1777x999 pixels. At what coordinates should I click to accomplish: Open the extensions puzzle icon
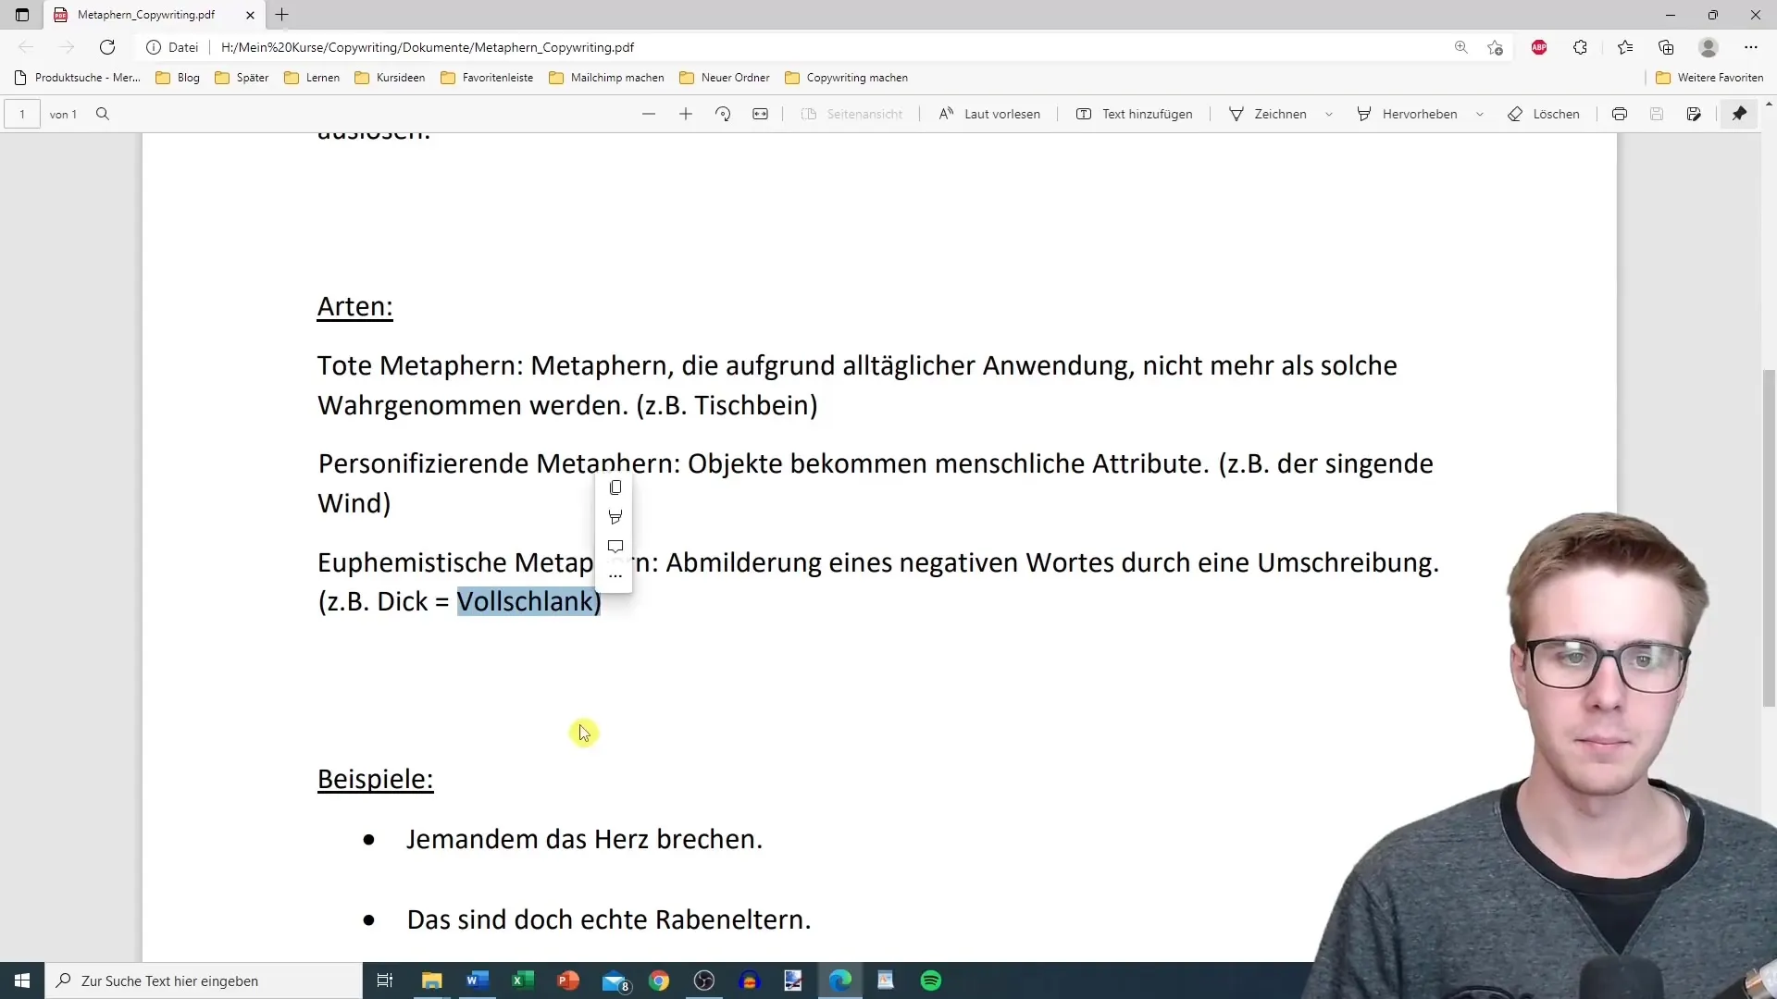[1580, 47]
